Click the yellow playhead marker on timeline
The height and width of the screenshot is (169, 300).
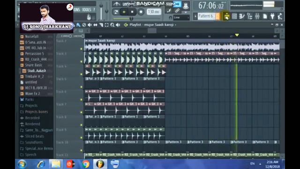coord(237,35)
